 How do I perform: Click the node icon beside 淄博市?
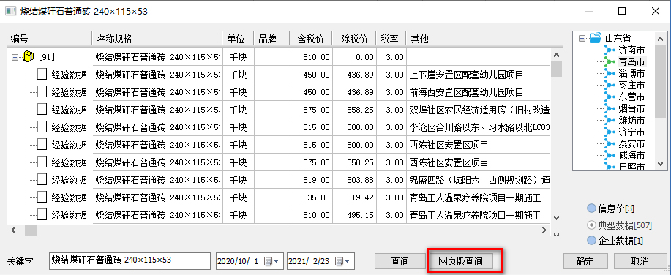610,73
